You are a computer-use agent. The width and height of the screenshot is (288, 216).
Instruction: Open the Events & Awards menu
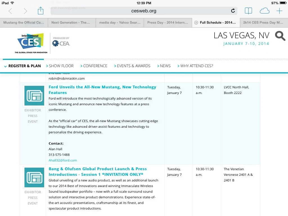[x=132, y=66]
